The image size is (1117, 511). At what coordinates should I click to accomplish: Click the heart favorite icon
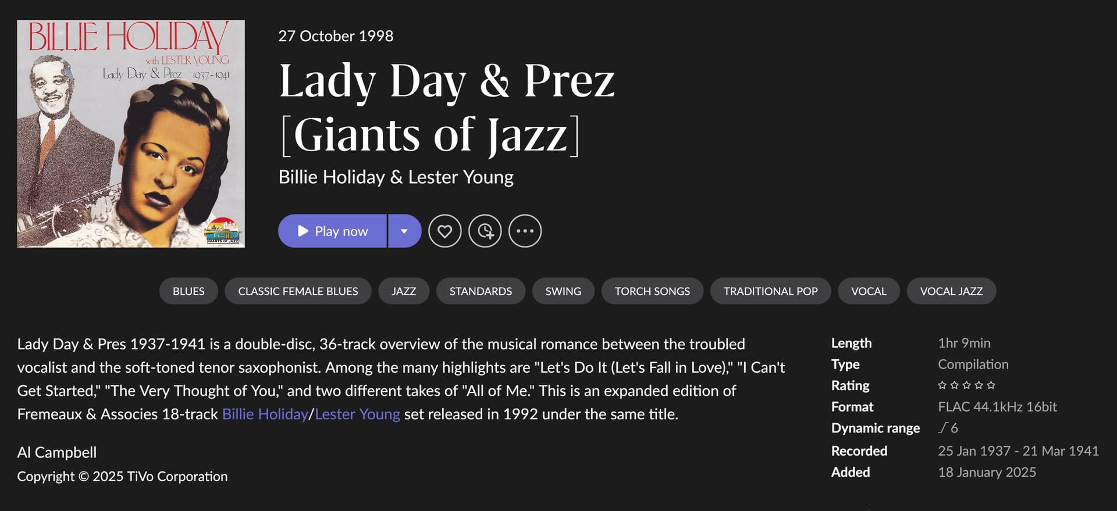(444, 231)
